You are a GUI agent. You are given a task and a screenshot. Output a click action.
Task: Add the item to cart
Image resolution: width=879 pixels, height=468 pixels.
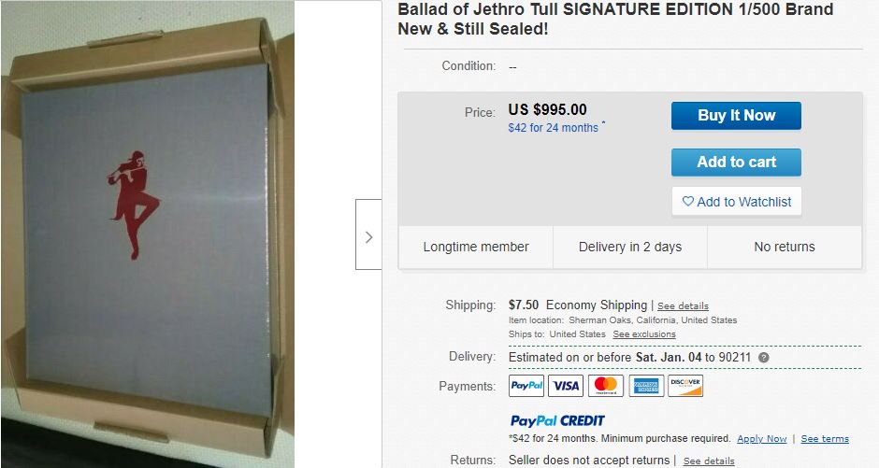[736, 163]
